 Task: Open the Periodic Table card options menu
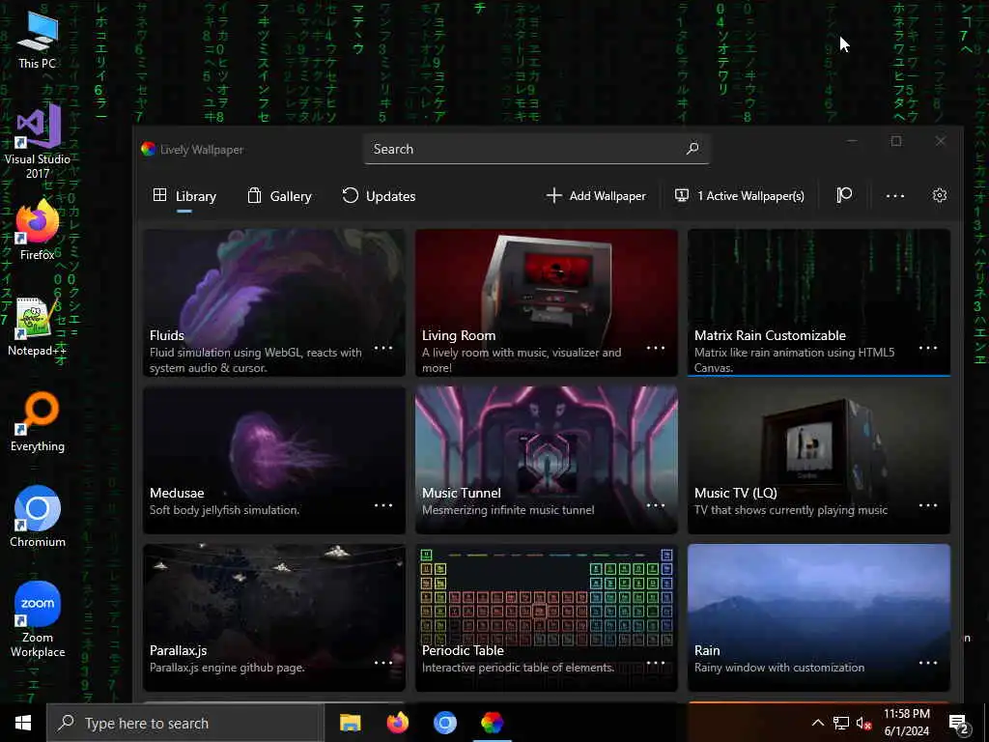tap(656, 663)
